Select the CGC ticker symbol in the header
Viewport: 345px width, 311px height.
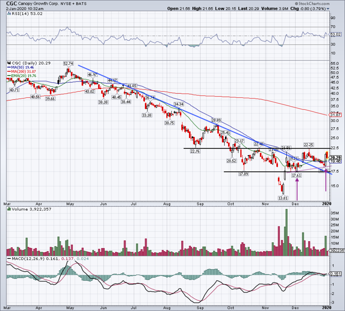[x=11, y=4]
